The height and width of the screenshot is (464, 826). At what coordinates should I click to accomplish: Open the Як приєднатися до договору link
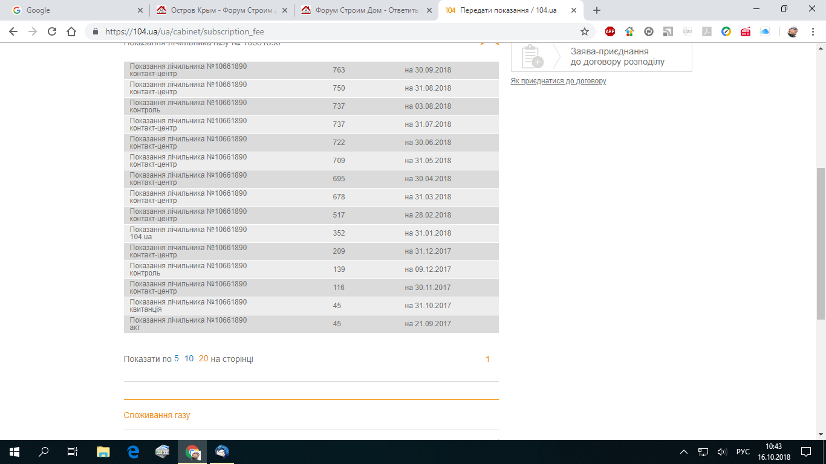click(x=558, y=81)
